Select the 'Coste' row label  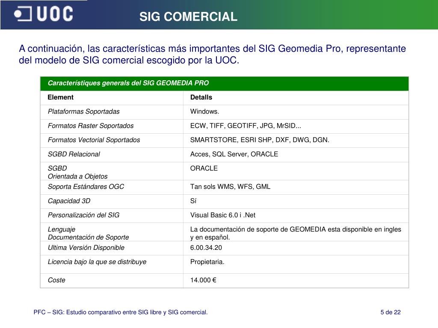click(56, 280)
